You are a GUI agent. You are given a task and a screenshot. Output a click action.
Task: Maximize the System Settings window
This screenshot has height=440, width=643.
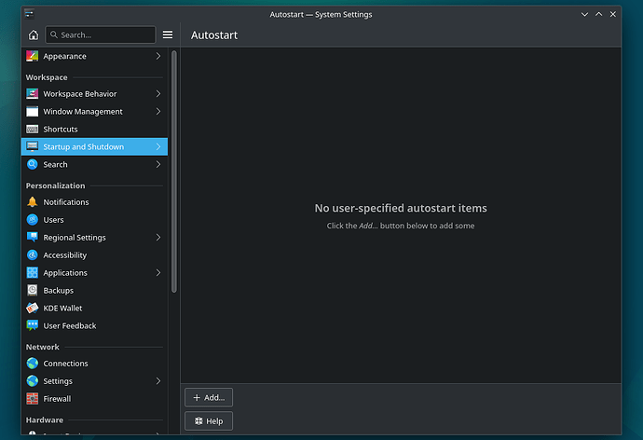click(x=598, y=14)
